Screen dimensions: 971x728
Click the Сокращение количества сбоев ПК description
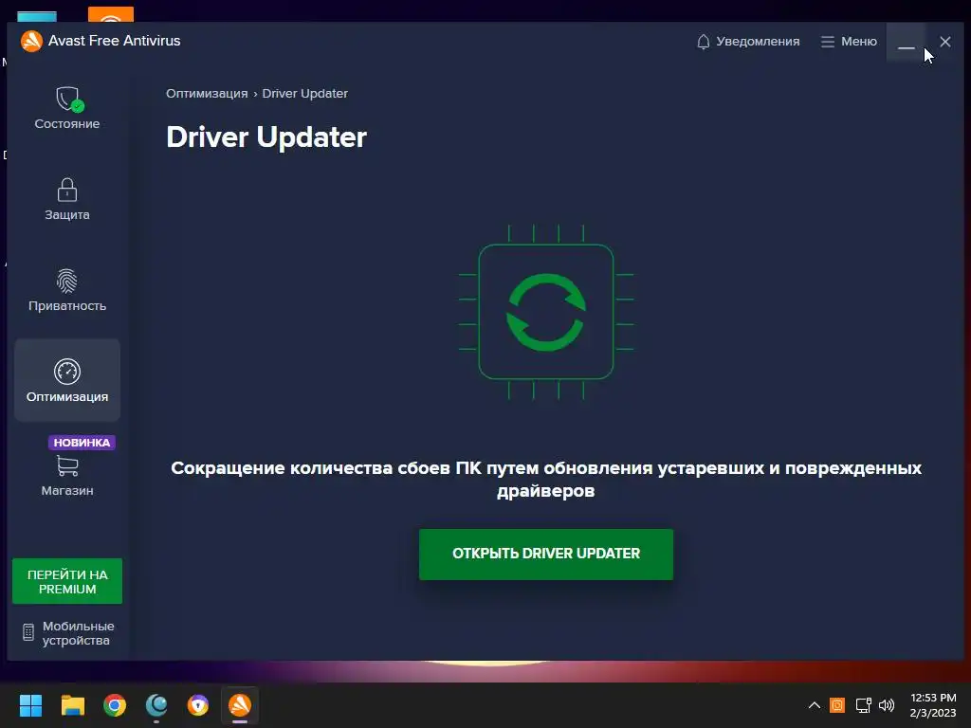click(546, 479)
